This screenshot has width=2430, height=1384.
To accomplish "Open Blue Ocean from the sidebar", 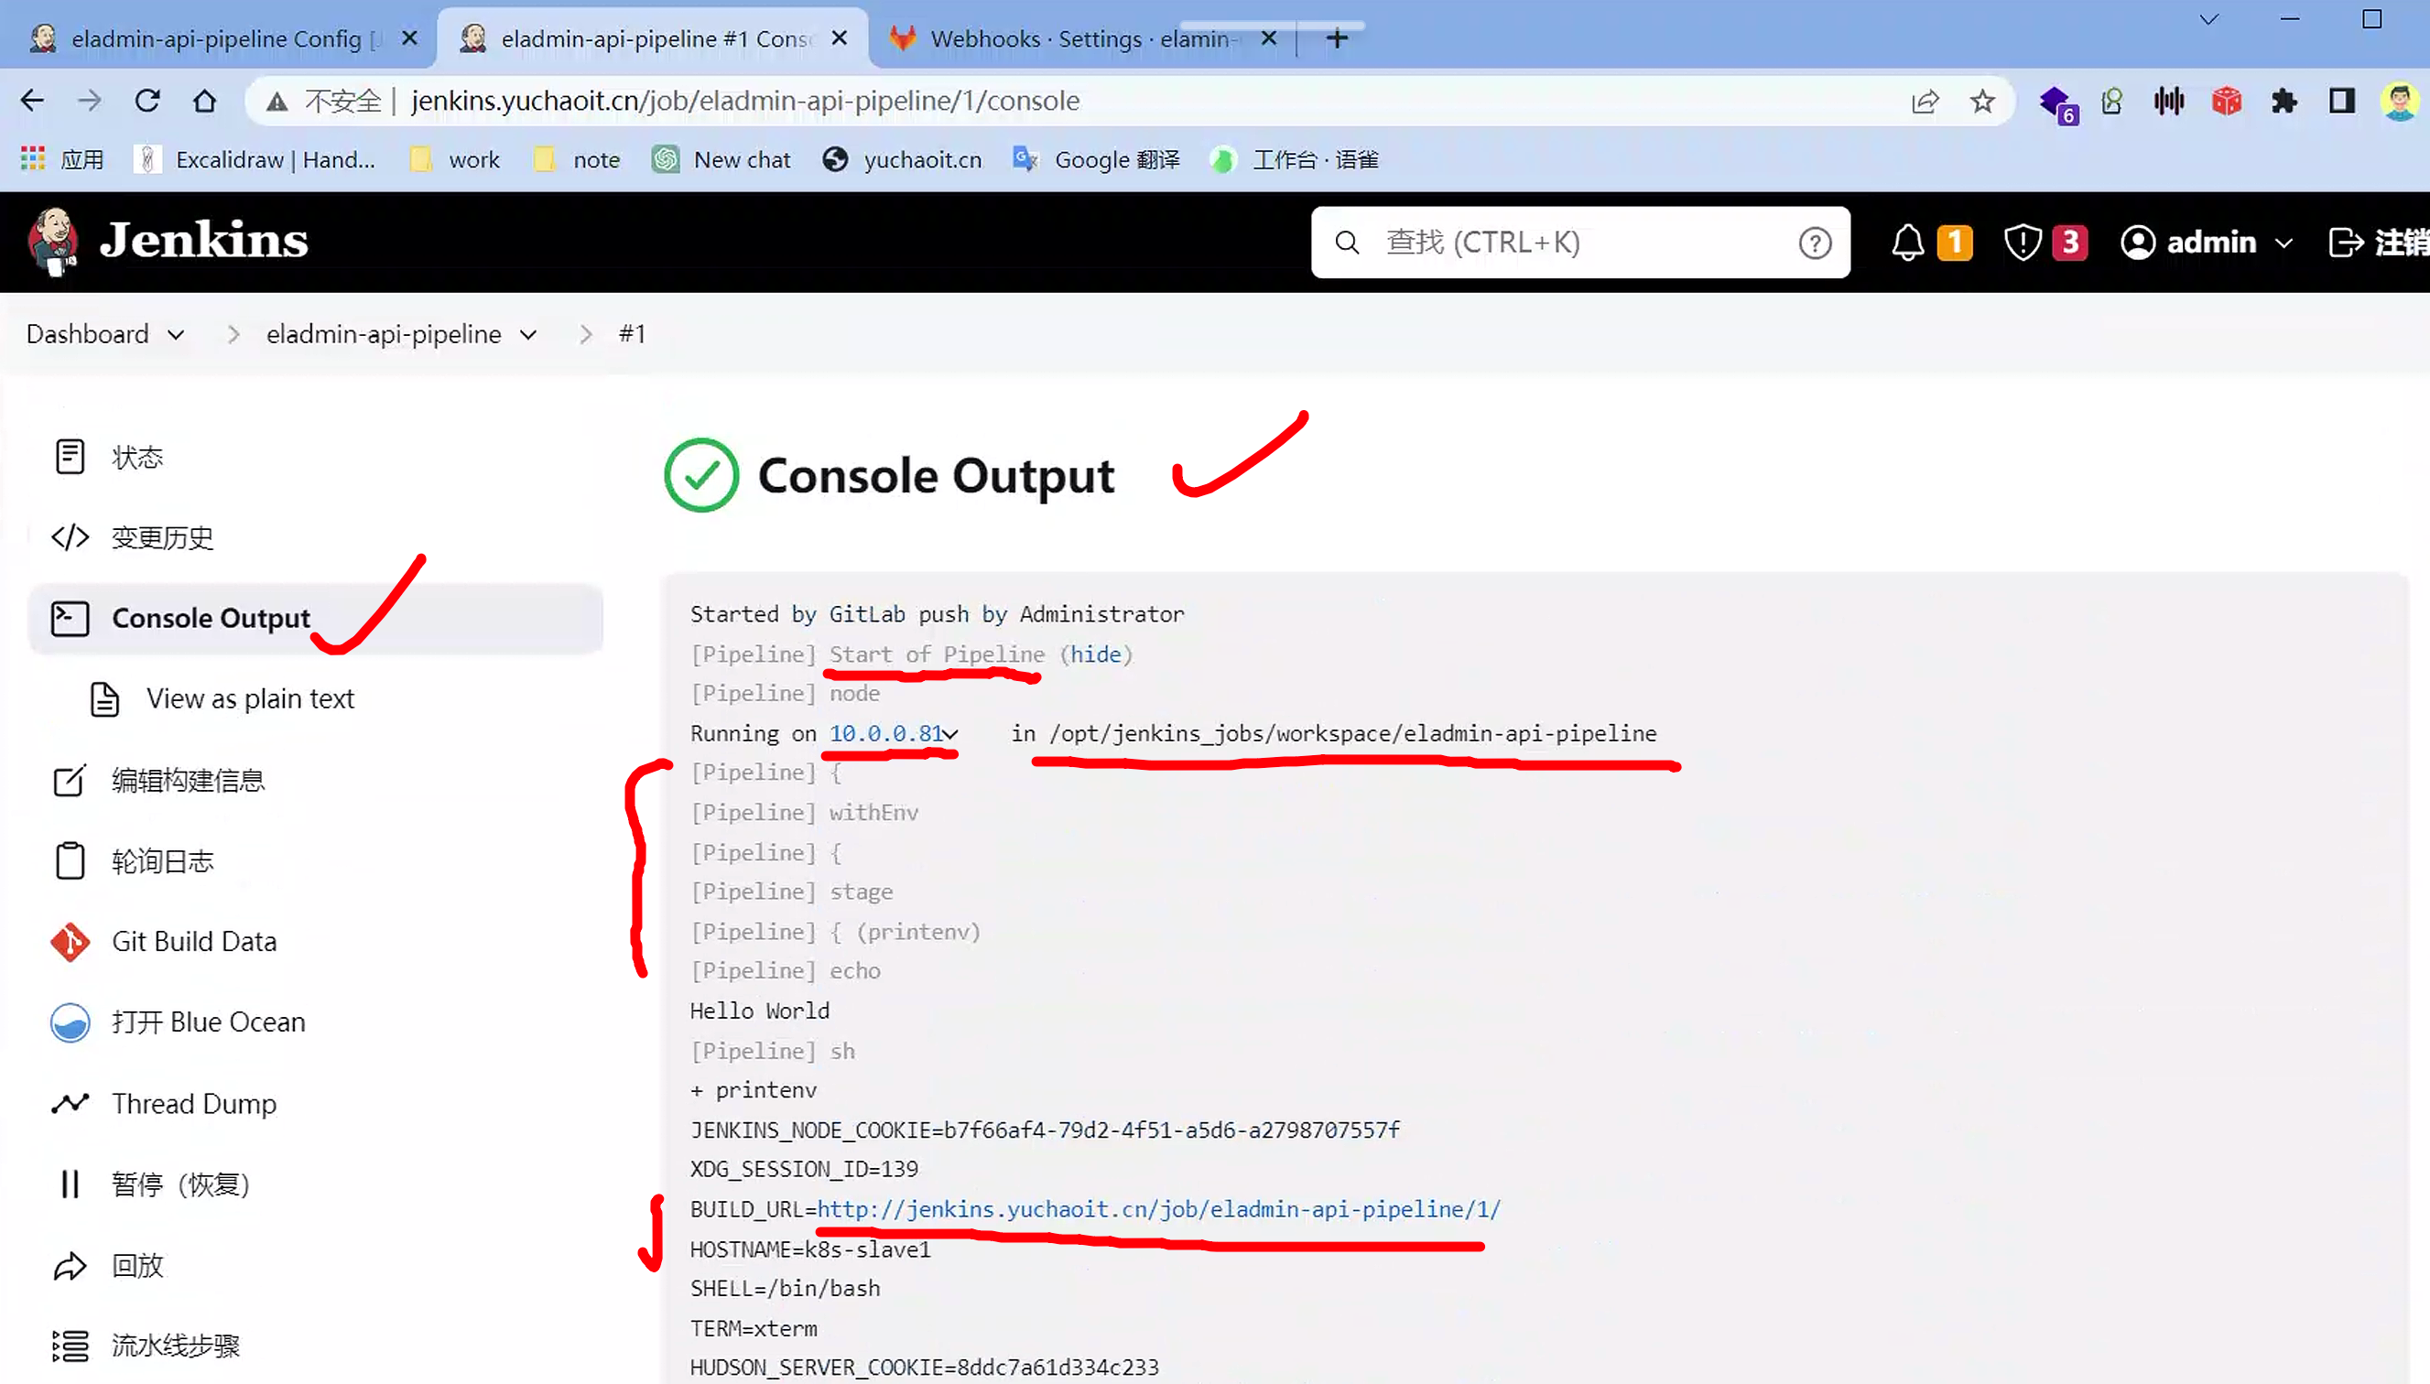I will 208,1022.
